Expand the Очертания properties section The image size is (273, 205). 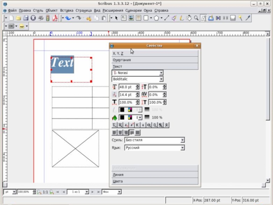155,60
